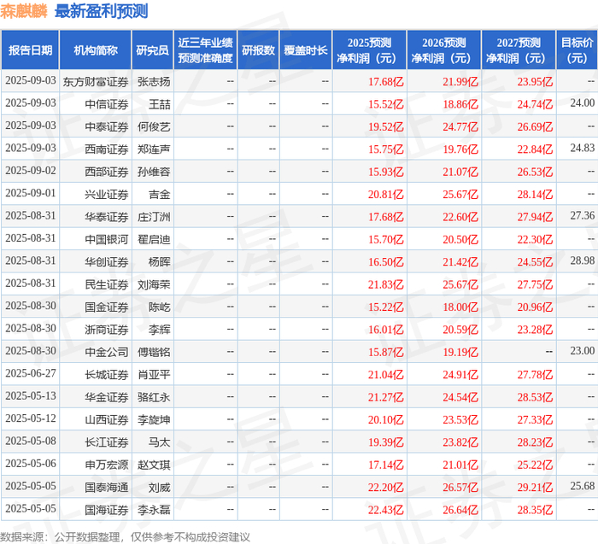Click the 最新盈利预测 heading
Viewport: 598px width, 544px height.
(x=101, y=11)
